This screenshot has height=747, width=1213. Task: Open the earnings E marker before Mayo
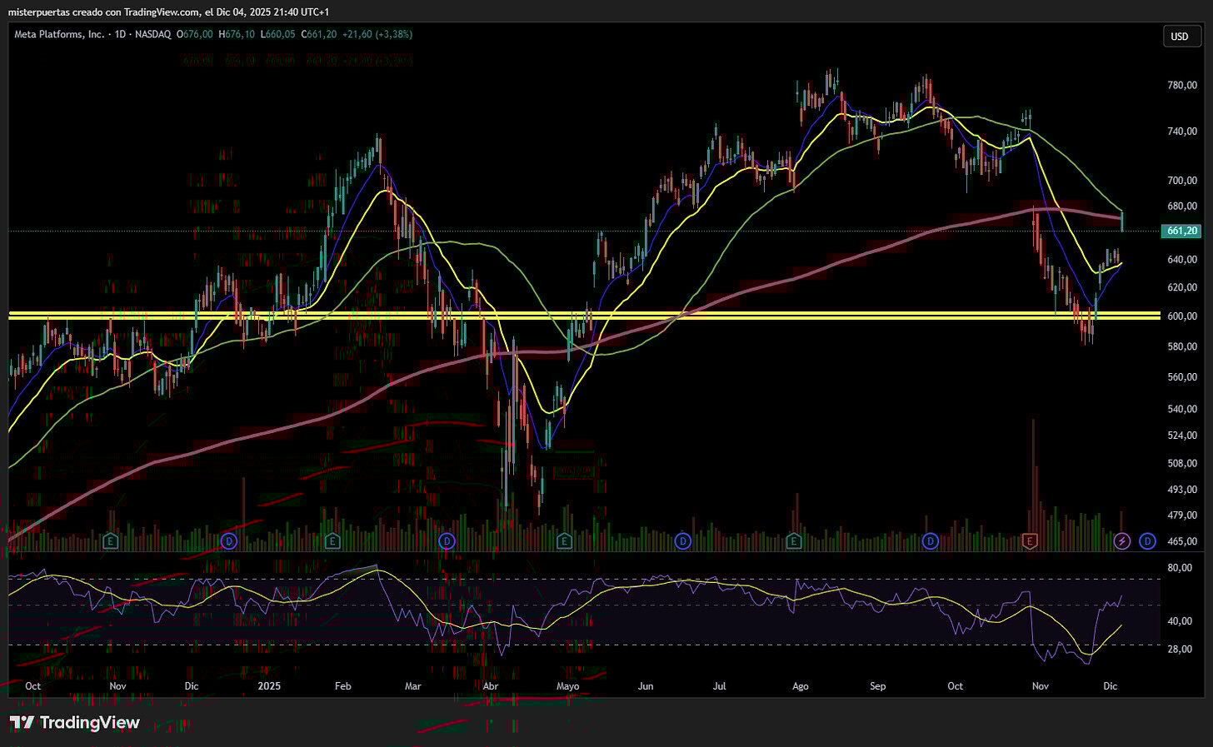coord(564,541)
